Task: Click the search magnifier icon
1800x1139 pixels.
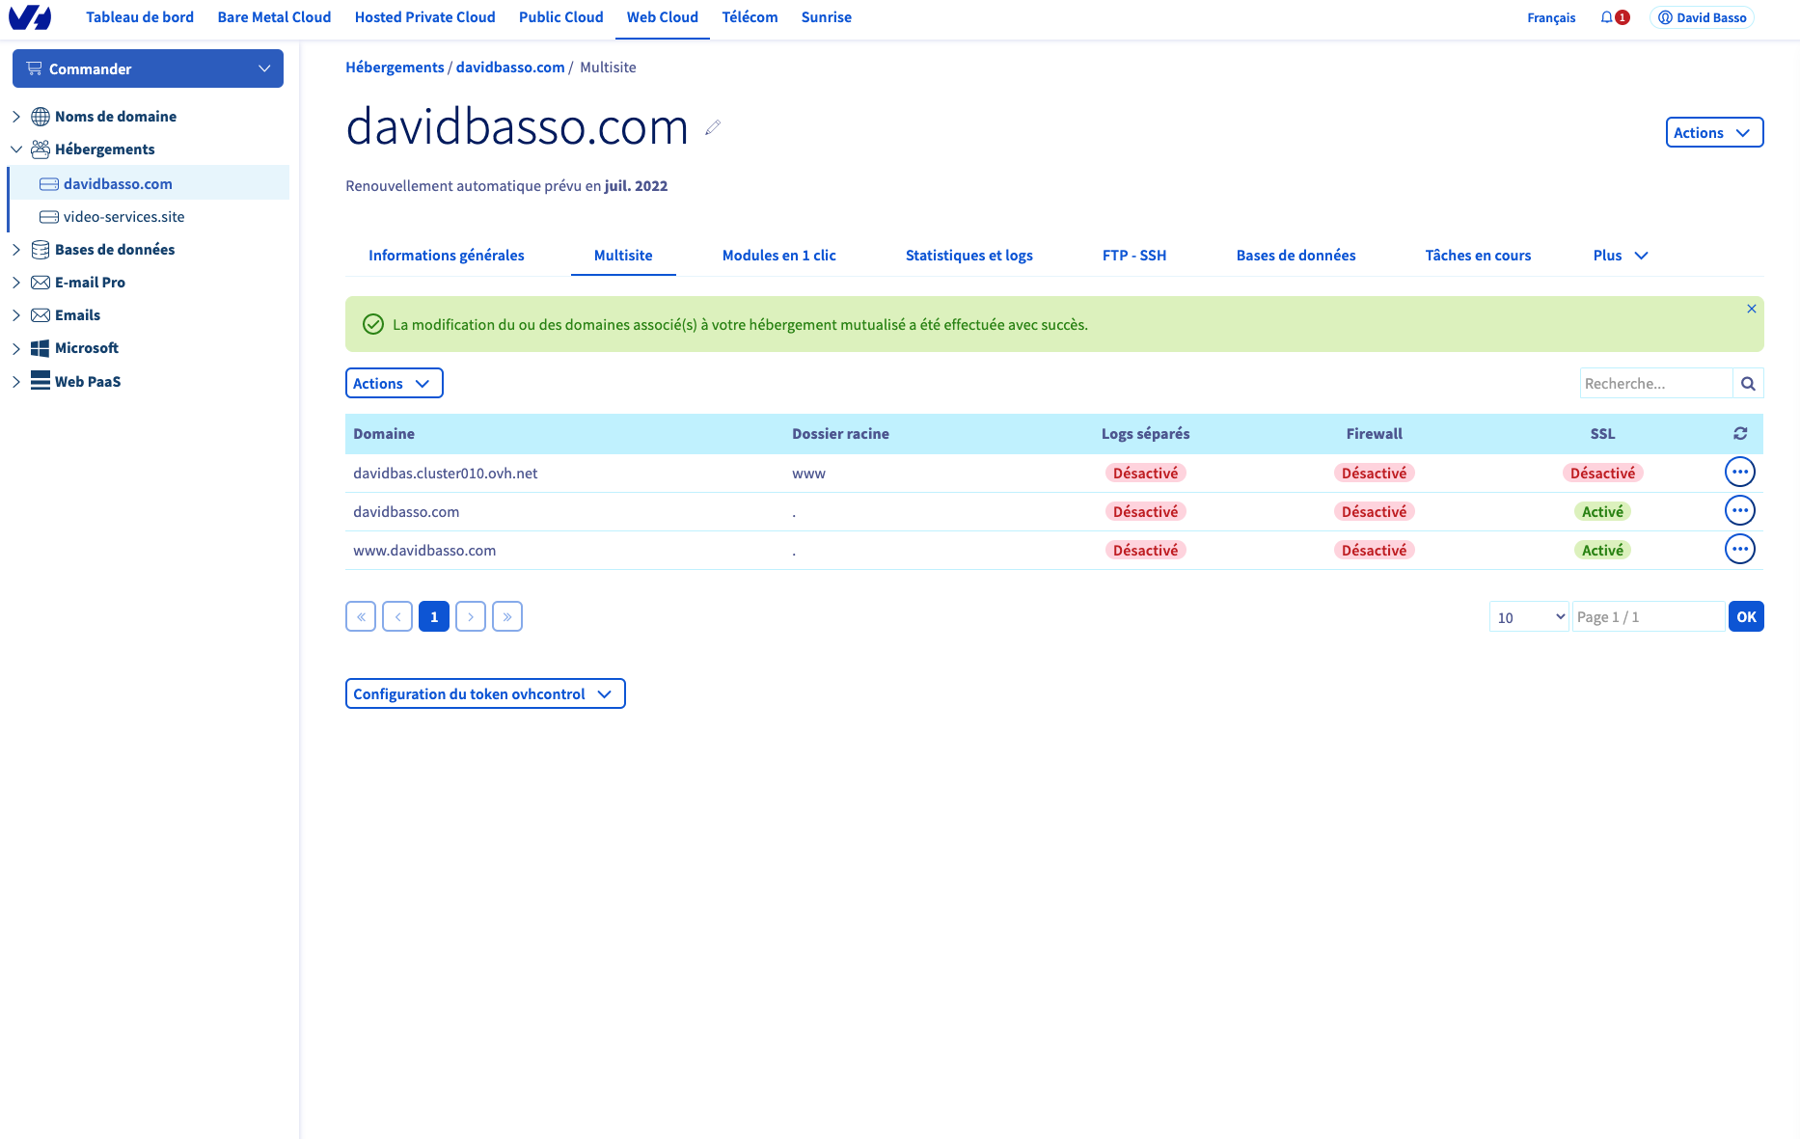Action: [x=1748, y=384]
